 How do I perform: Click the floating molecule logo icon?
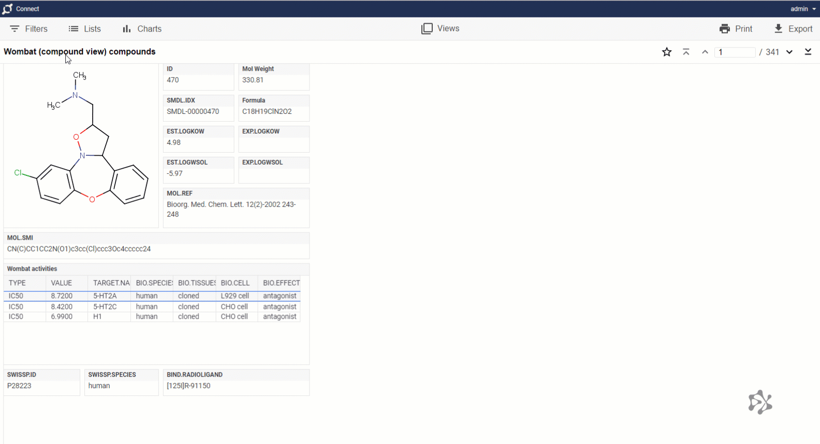tap(760, 402)
